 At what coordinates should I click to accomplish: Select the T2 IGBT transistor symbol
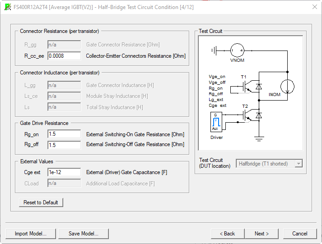click(247, 115)
